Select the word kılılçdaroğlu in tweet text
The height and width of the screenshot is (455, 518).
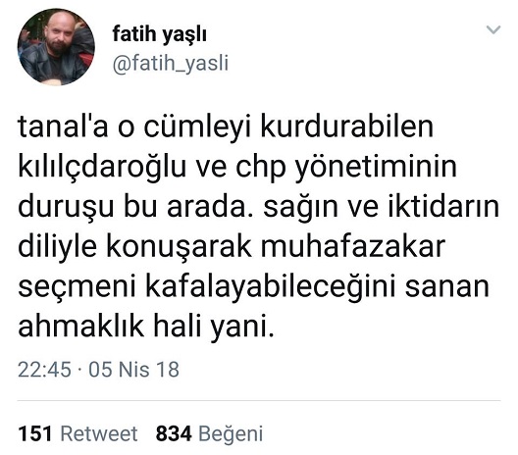pos(102,167)
